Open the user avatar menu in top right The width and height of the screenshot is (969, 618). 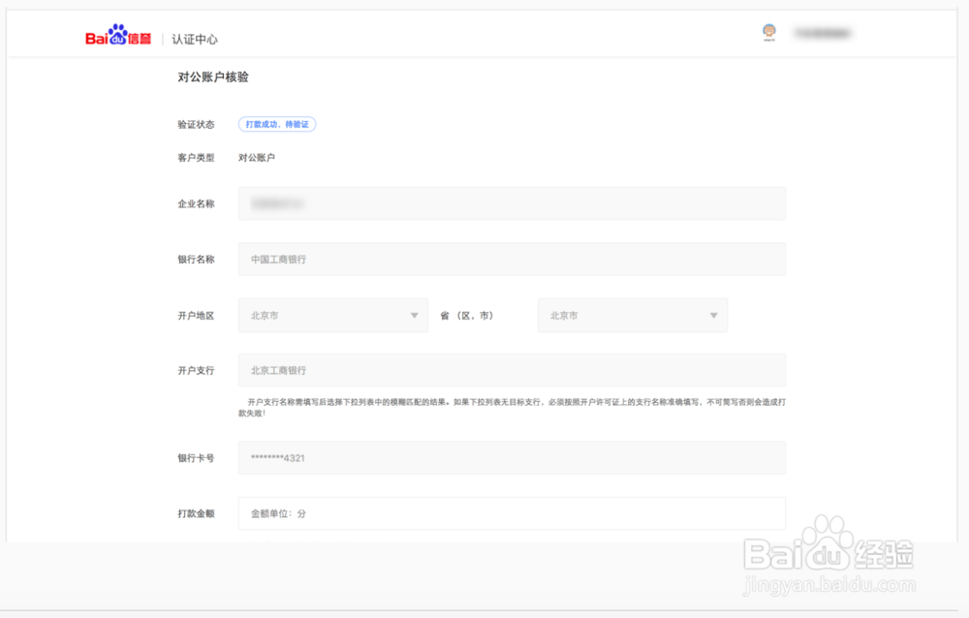tap(768, 32)
